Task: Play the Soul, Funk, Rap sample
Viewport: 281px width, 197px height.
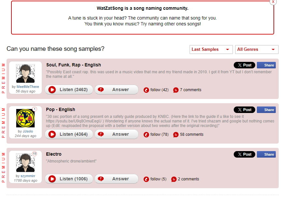Action: tap(69, 90)
